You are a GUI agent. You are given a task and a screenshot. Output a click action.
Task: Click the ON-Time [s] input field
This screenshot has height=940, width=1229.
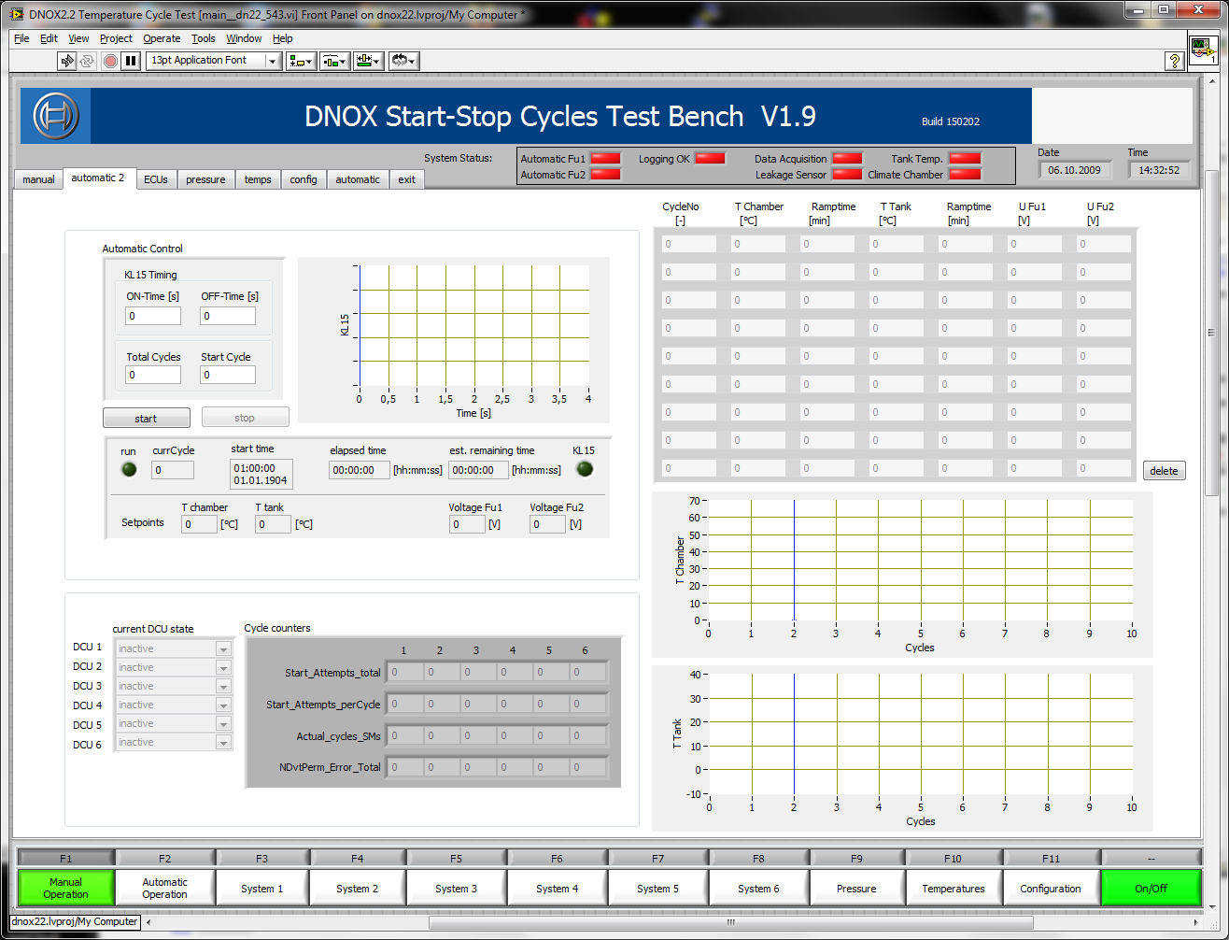tap(153, 317)
